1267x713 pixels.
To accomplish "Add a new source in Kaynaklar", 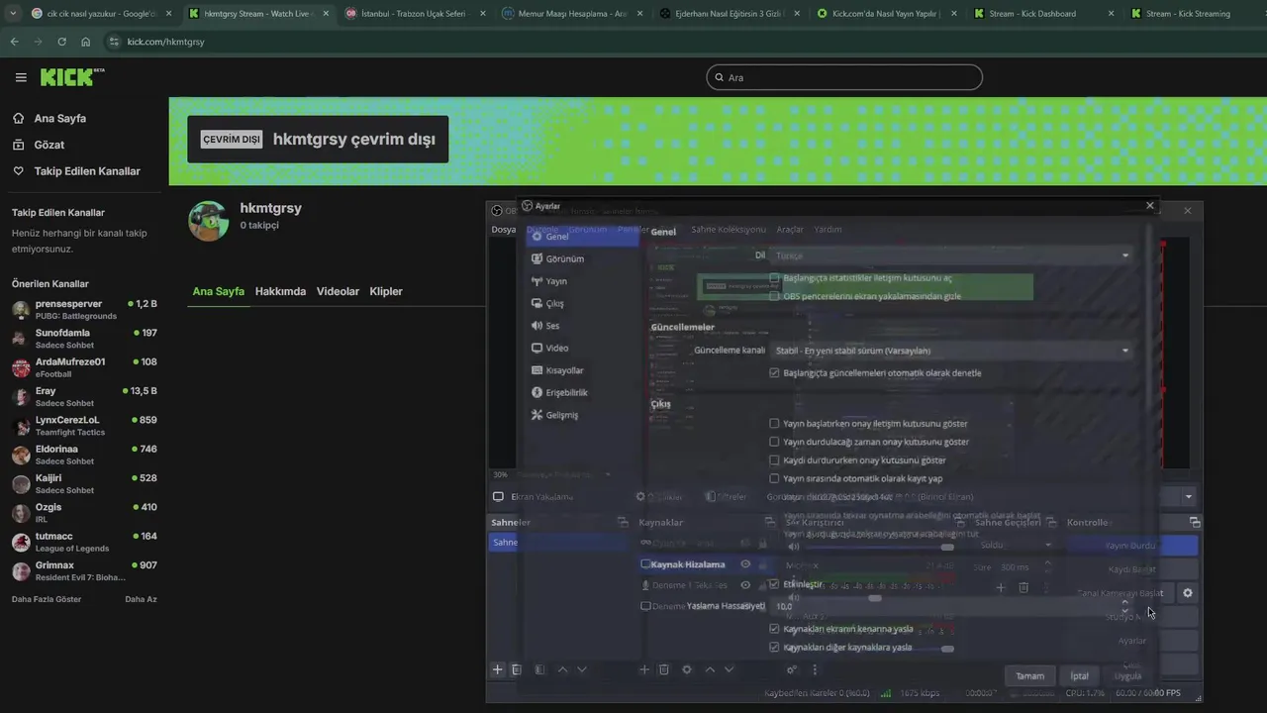I will pos(644,669).
